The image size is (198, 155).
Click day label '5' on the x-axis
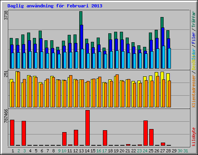click(x=36, y=151)
